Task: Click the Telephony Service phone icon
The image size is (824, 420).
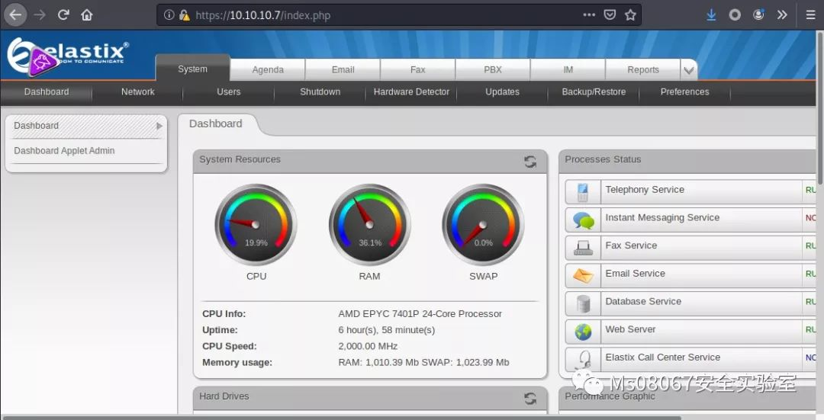Action: point(583,191)
